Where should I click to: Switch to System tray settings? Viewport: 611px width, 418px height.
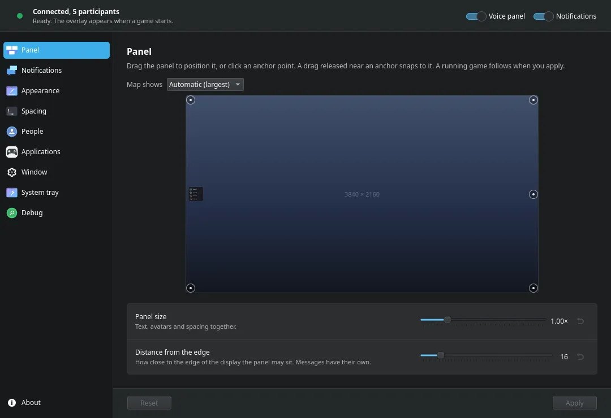pos(57,193)
